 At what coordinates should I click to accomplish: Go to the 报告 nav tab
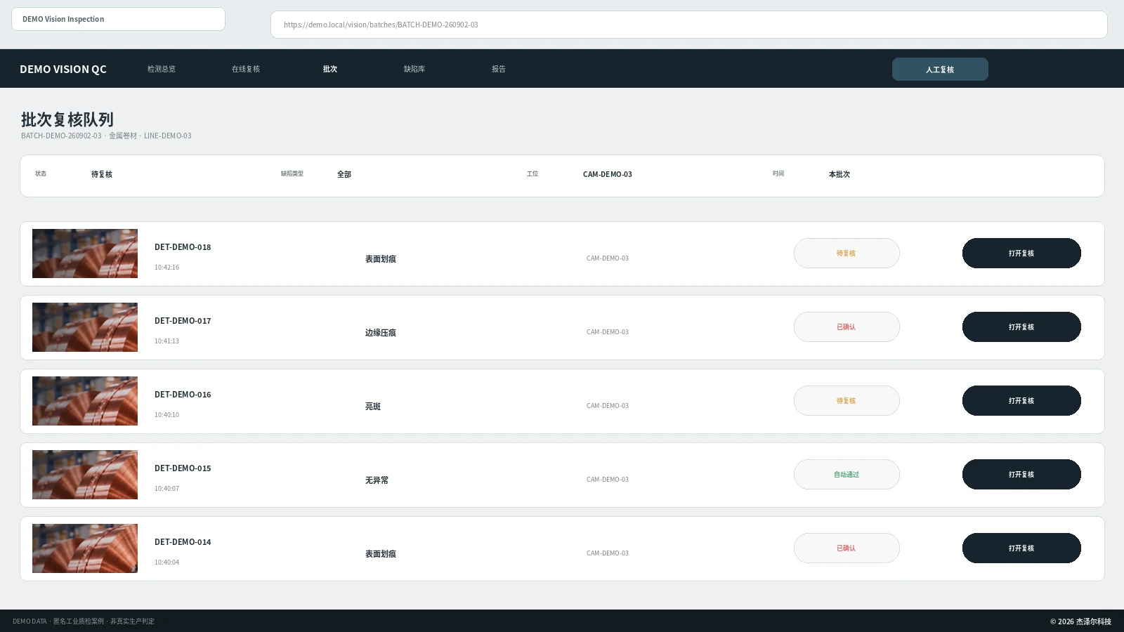(x=499, y=69)
